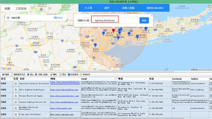Image resolution: width=212 pixels, height=119 pixels.
Task: Click the 本地打开 folder icon
Action: tap(81, 74)
